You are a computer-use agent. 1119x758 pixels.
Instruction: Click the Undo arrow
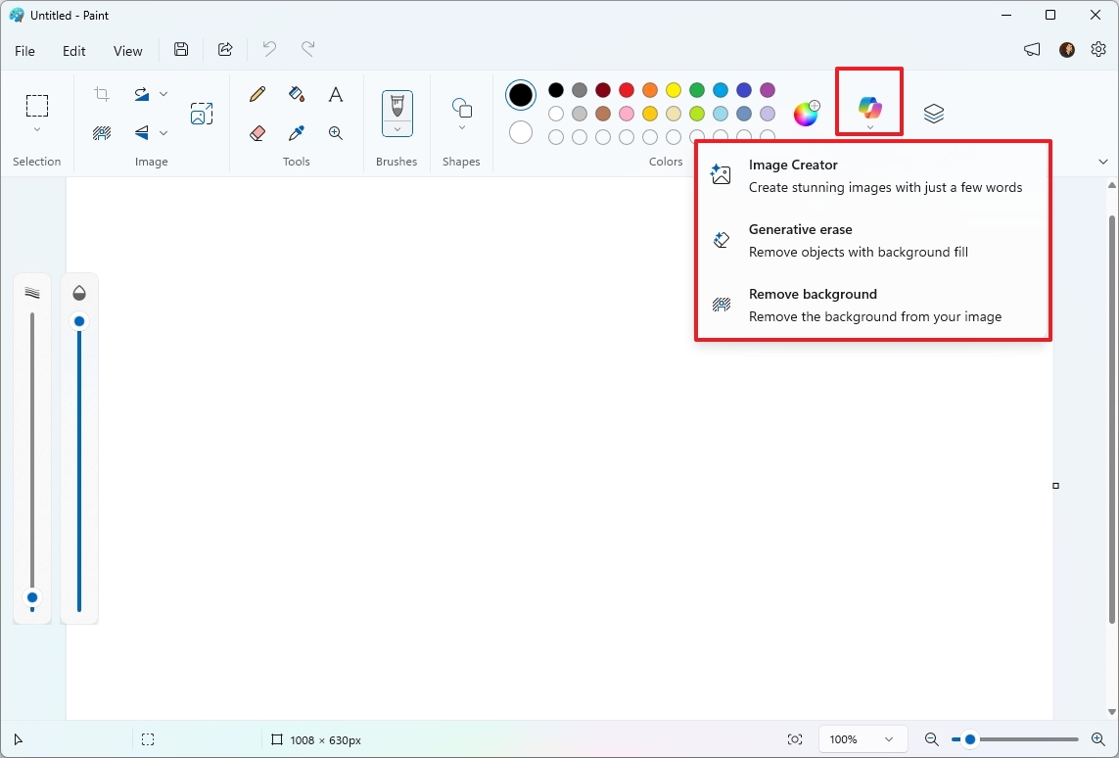[269, 49]
